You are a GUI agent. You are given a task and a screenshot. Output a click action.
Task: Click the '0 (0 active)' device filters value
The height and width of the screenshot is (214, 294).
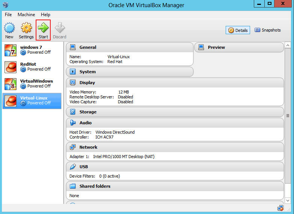[110, 176]
